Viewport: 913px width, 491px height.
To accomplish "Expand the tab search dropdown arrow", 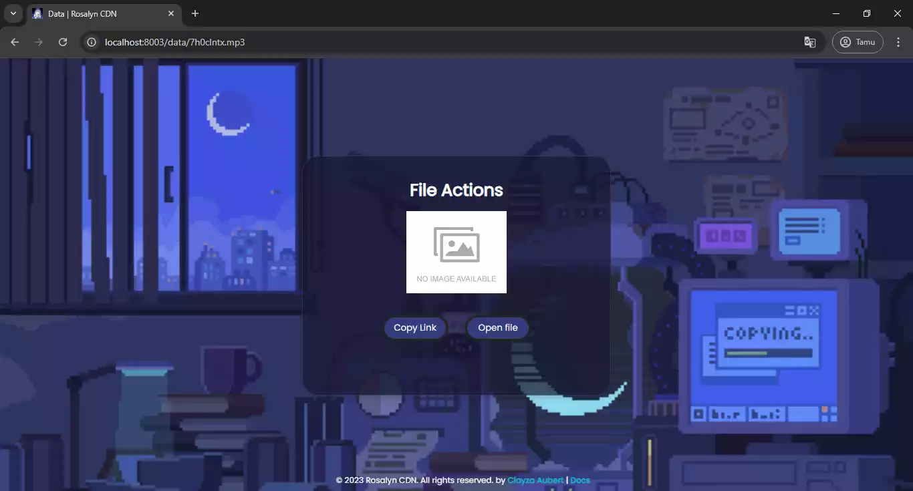I will tap(13, 13).
